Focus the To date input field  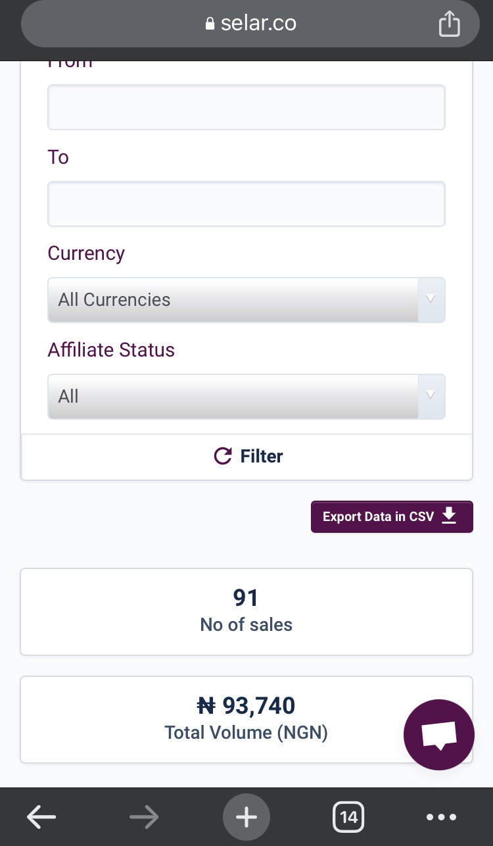pyautogui.click(x=246, y=204)
